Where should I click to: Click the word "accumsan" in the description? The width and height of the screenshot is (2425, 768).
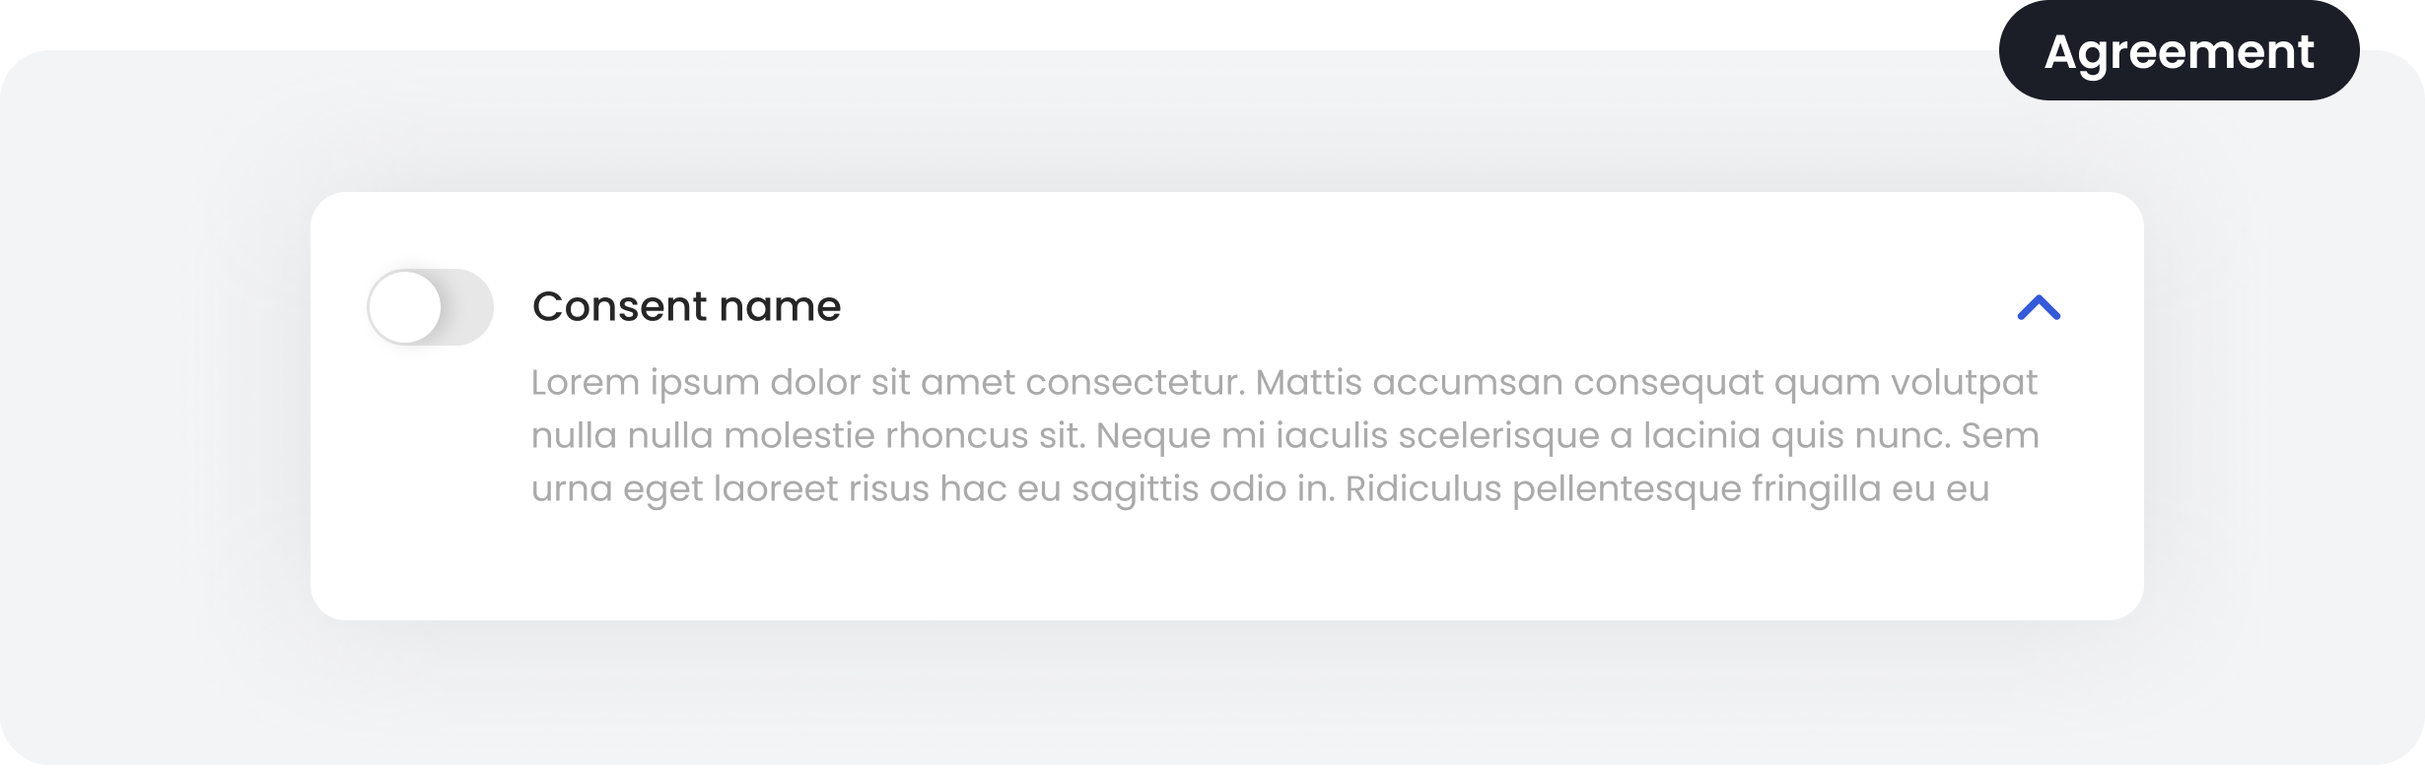1468,382
